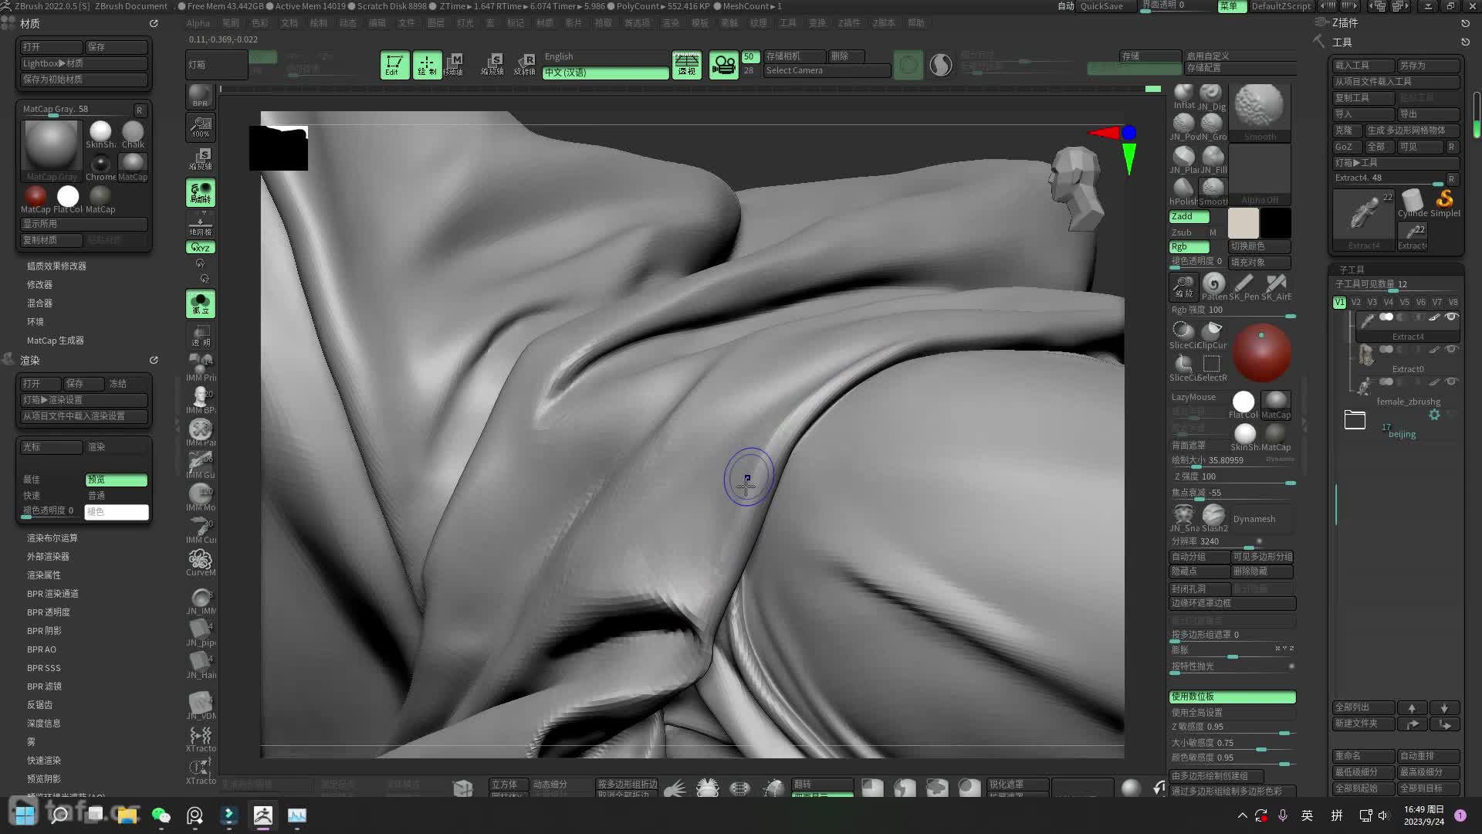
Task: Adjust the 绘制大小 draw size slider
Action: 1232,461
